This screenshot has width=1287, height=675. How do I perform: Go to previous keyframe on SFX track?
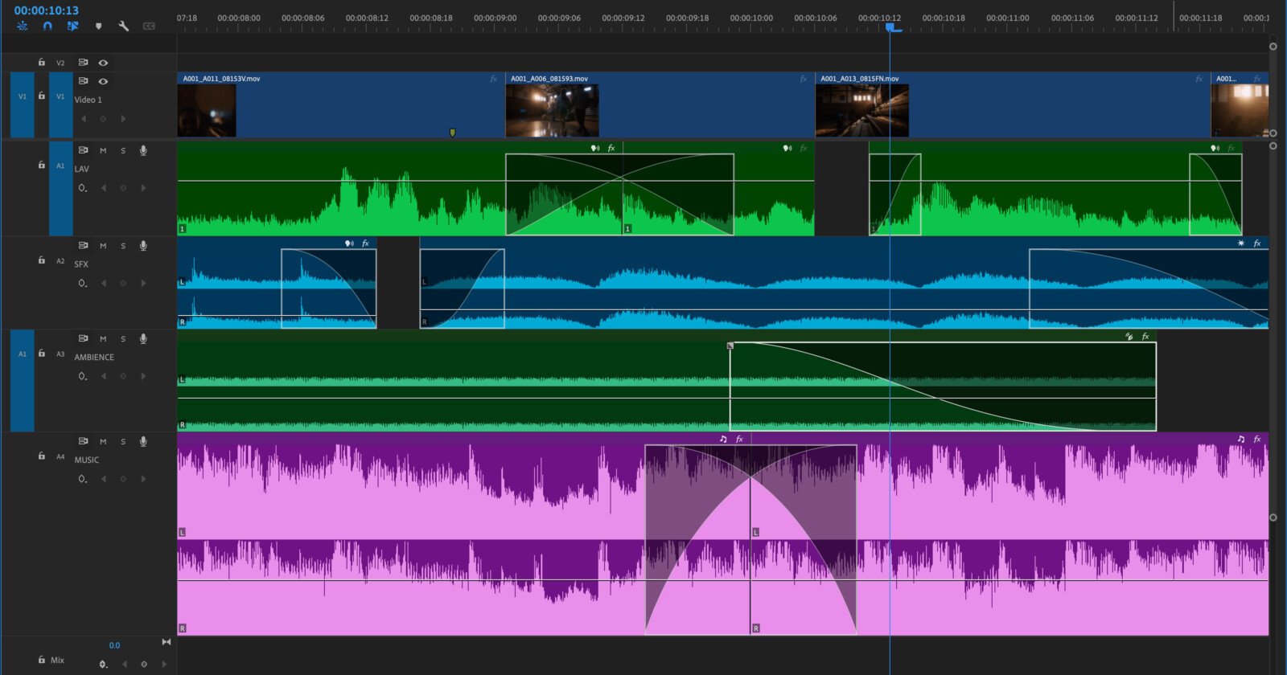[103, 283]
